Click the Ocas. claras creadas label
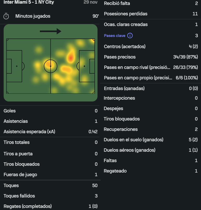The image size is (201, 210). click(126, 24)
